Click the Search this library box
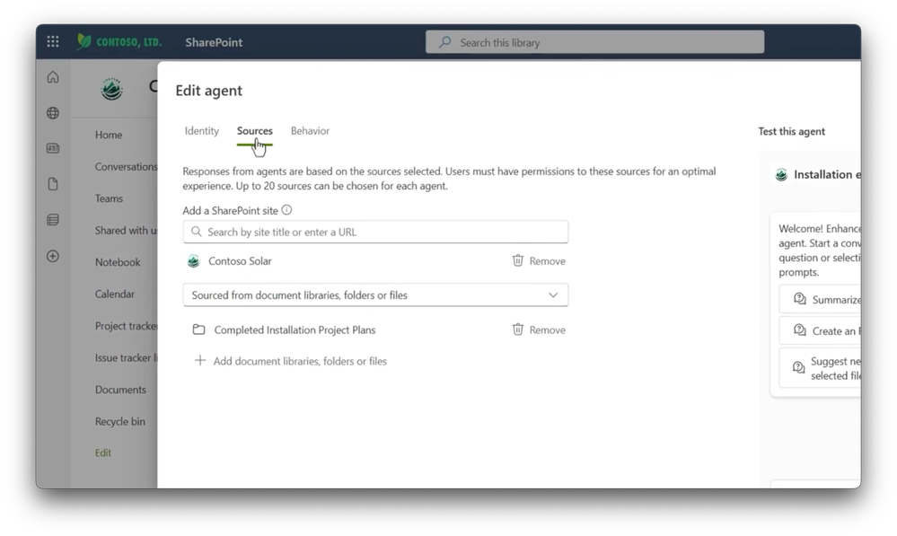The width and height of the screenshot is (897, 536). (x=594, y=42)
